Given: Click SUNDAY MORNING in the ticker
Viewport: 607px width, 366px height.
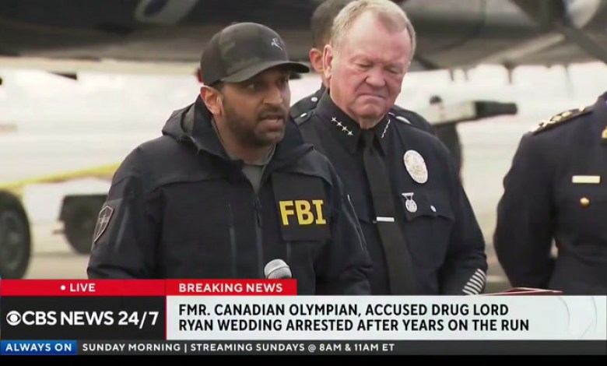Looking at the screenshot, I should coord(132,347).
